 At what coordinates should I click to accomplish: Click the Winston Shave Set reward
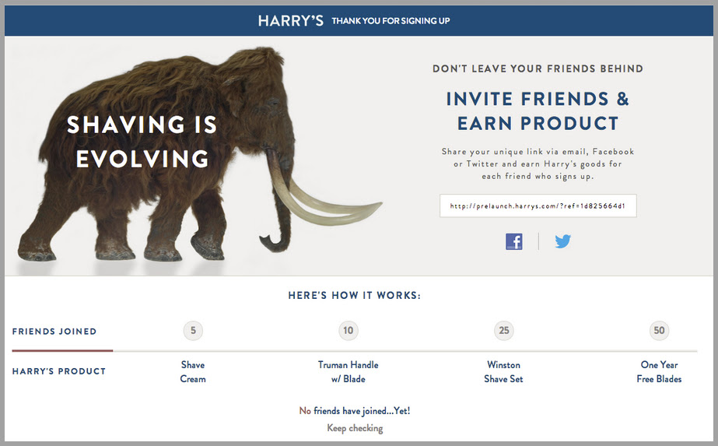(x=504, y=372)
